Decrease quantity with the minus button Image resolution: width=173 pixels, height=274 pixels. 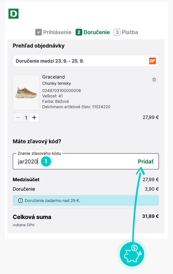[x=18, y=118]
